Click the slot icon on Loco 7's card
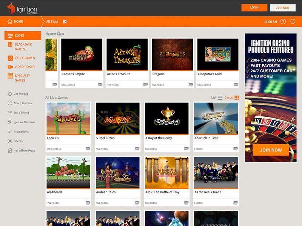 (88, 148)
